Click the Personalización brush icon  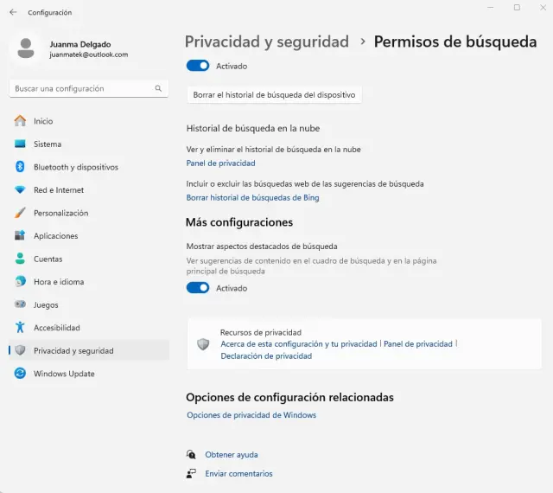point(20,213)
